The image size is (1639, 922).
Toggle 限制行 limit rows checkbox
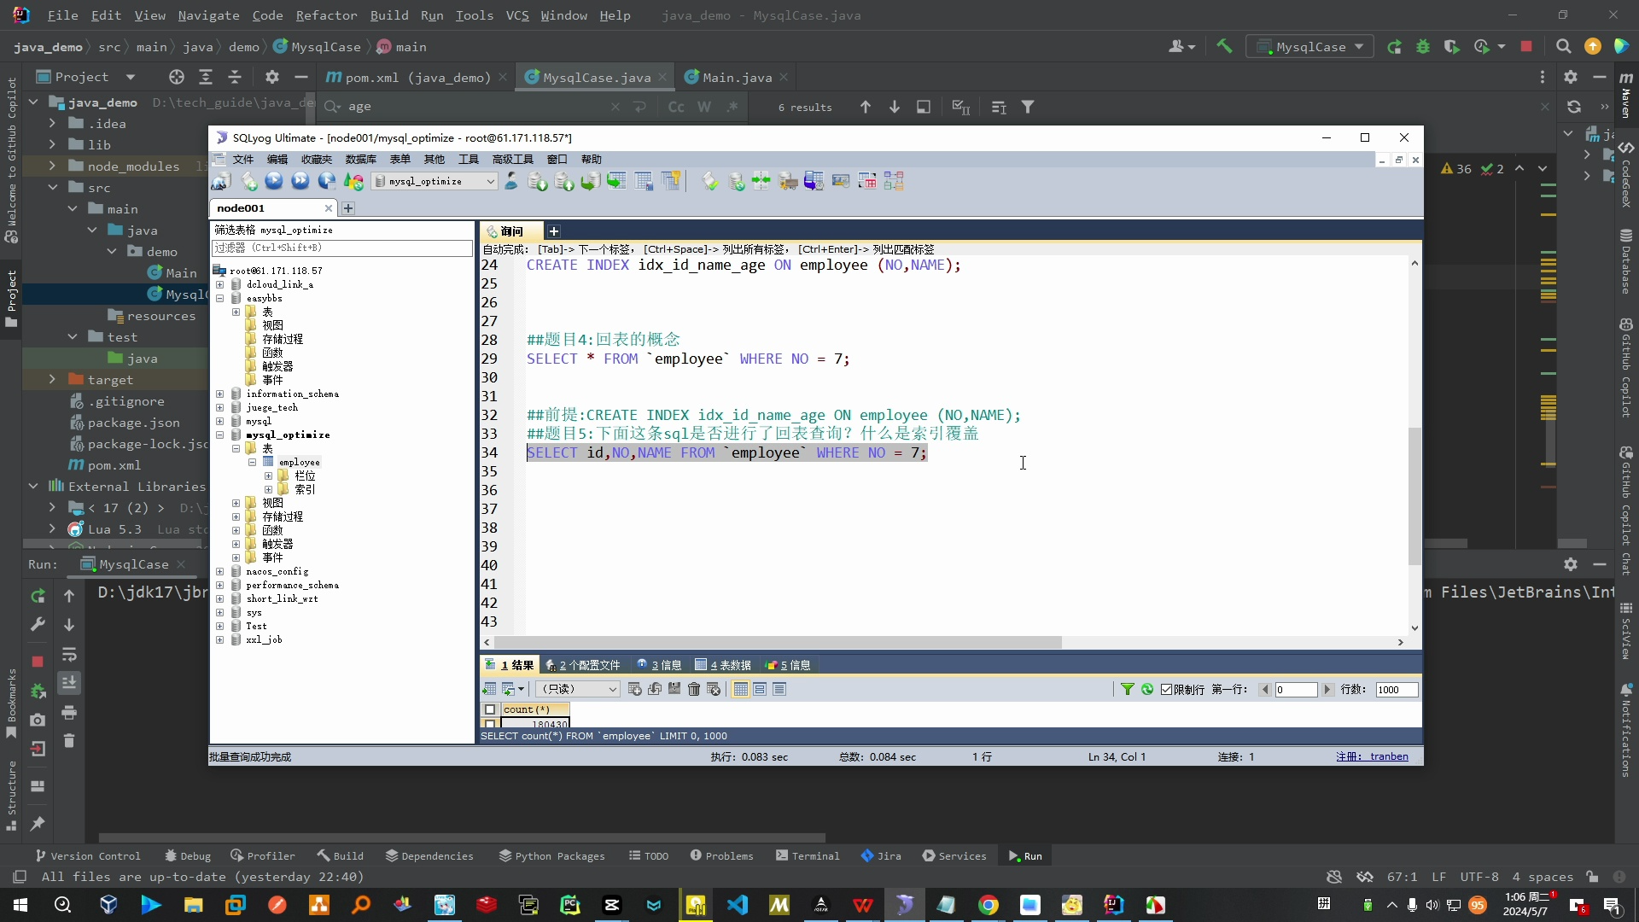(x=1166, y=690)
